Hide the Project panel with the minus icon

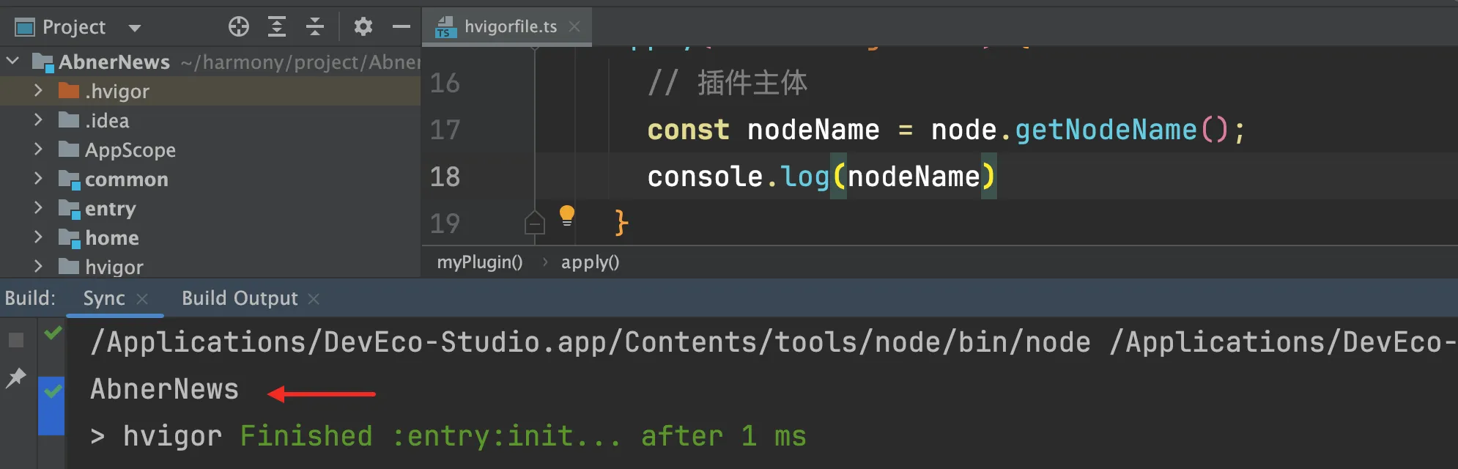[x=401, y=27]
